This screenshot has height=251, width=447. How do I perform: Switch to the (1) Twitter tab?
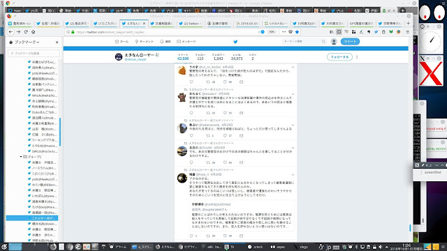tap(191, 23)
